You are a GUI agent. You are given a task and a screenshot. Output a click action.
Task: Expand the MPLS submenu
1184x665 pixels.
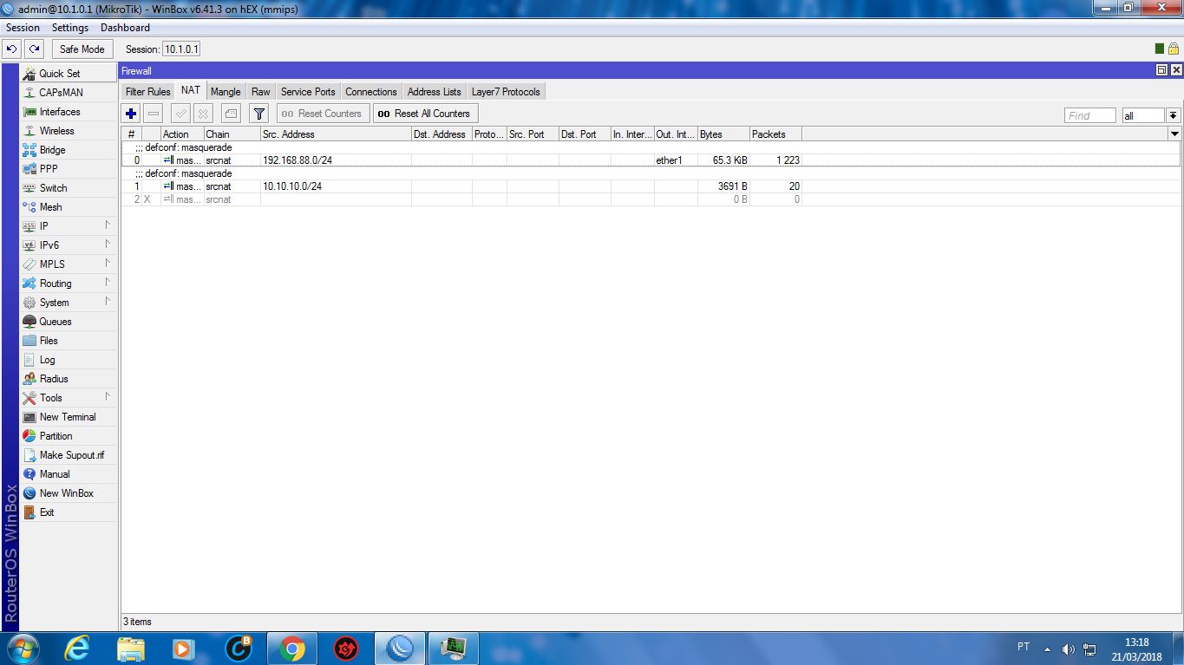point(69,264)
